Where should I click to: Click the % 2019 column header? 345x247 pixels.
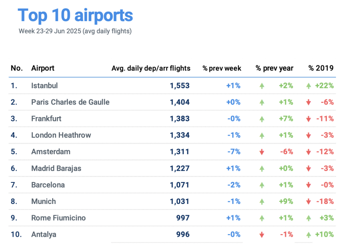(x=321, y=68)
